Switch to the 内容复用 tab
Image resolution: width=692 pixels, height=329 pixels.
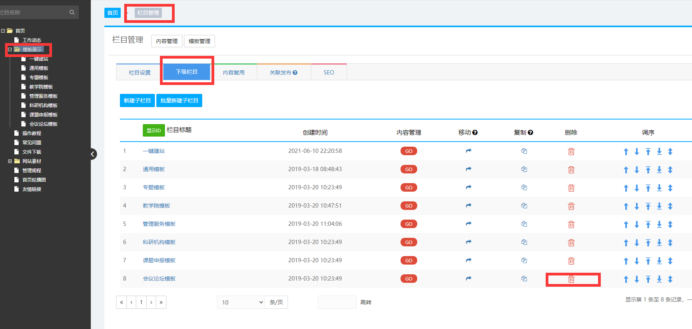pyautogui.click(x=234, y=73)
